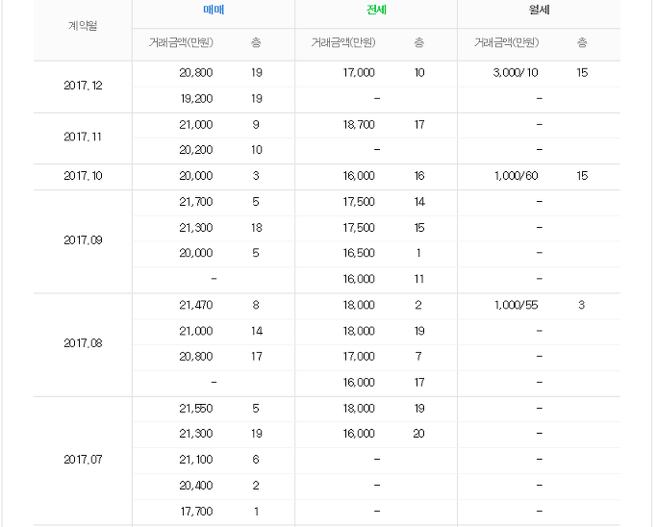The width and height of the screenshot is (657, 527).
Task: Select the blue 매매 header
Action: [x=214, y=10]
